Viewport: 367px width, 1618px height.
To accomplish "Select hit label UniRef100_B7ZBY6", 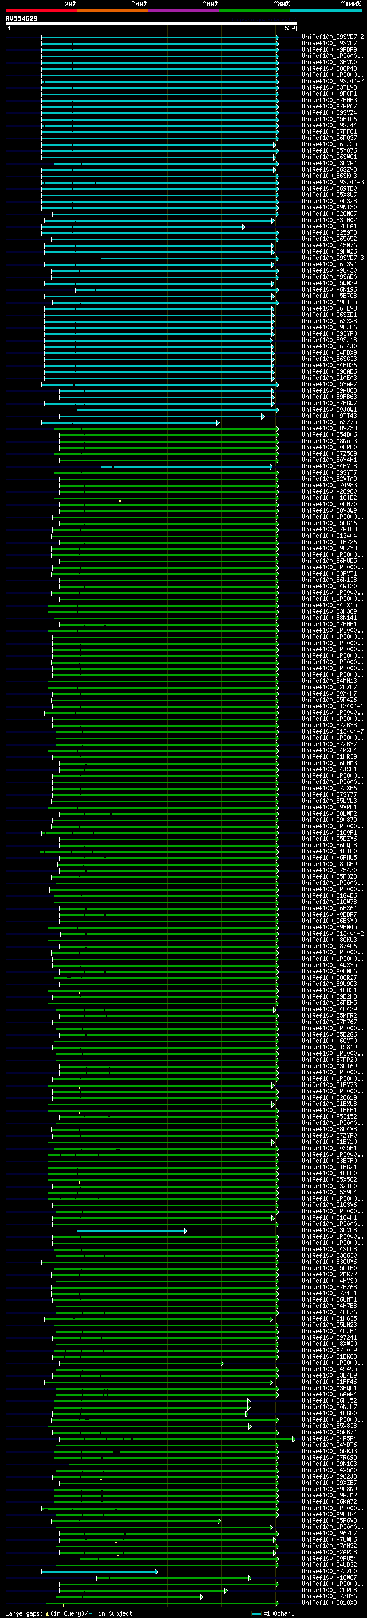I will point(329,1597).
